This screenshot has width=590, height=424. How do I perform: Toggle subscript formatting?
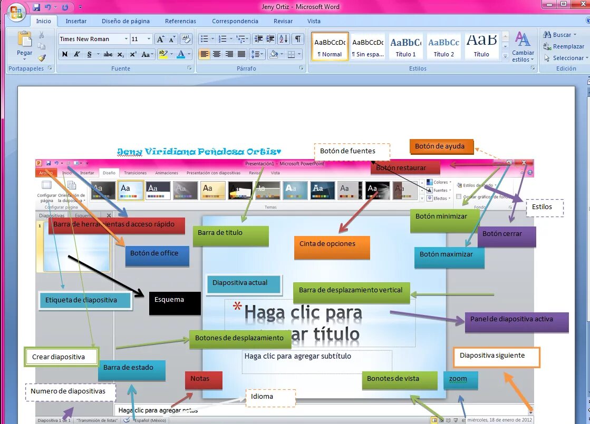(120, 54)
